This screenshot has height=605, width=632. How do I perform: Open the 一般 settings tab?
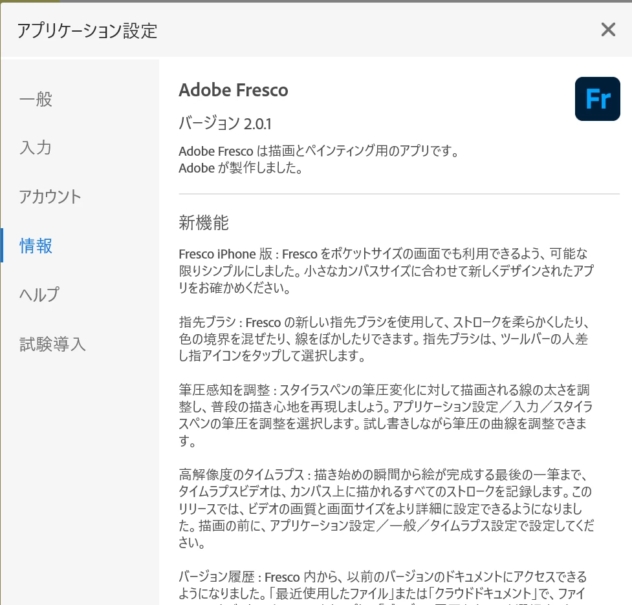[x=36, y=99]
